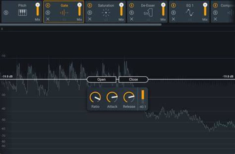Bypass the Compressor module power button
235x154 pixels.
click(x=215, y=6)
